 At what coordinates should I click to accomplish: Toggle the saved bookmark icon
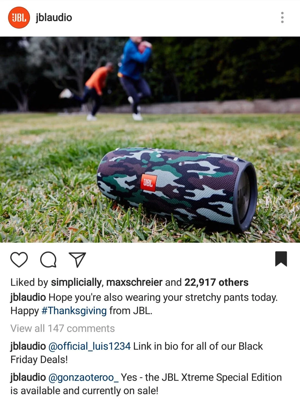pyautogui.click(x=281, y=259)
